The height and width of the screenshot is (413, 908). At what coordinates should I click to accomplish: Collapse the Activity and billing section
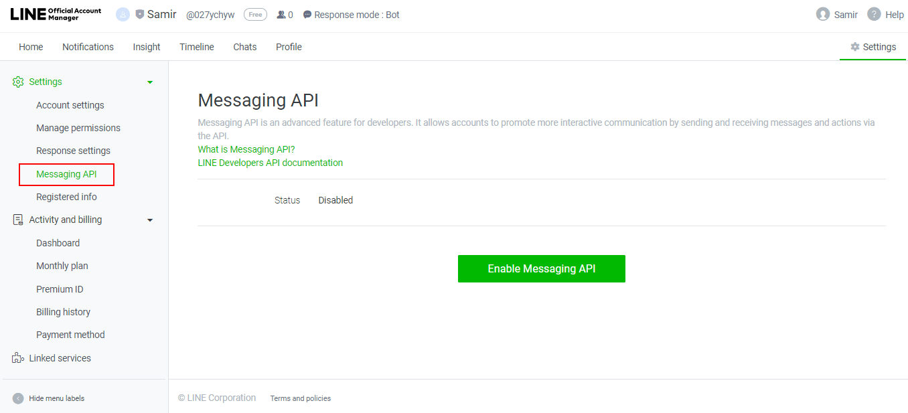[150, 219]
